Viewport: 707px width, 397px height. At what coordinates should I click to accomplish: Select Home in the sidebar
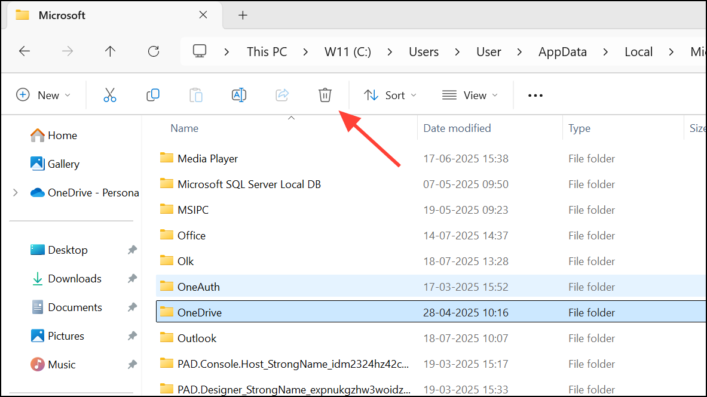(63, 136)
